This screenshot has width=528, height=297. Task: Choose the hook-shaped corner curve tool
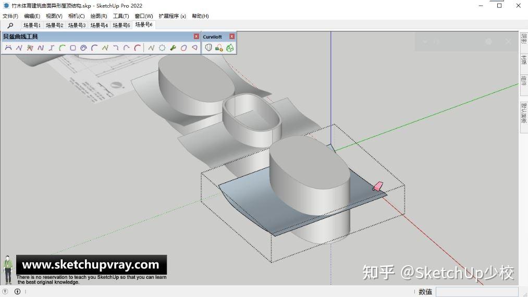[x=116, y=48]
